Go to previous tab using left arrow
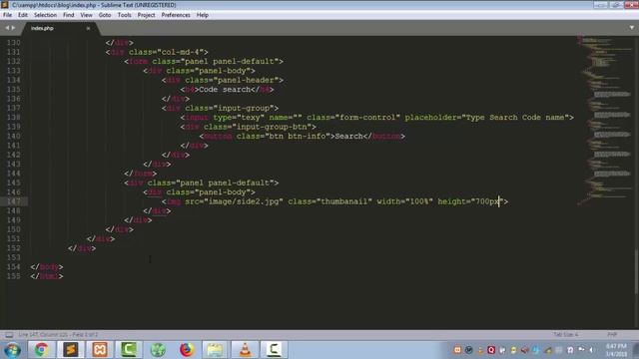 pos(7,28)
